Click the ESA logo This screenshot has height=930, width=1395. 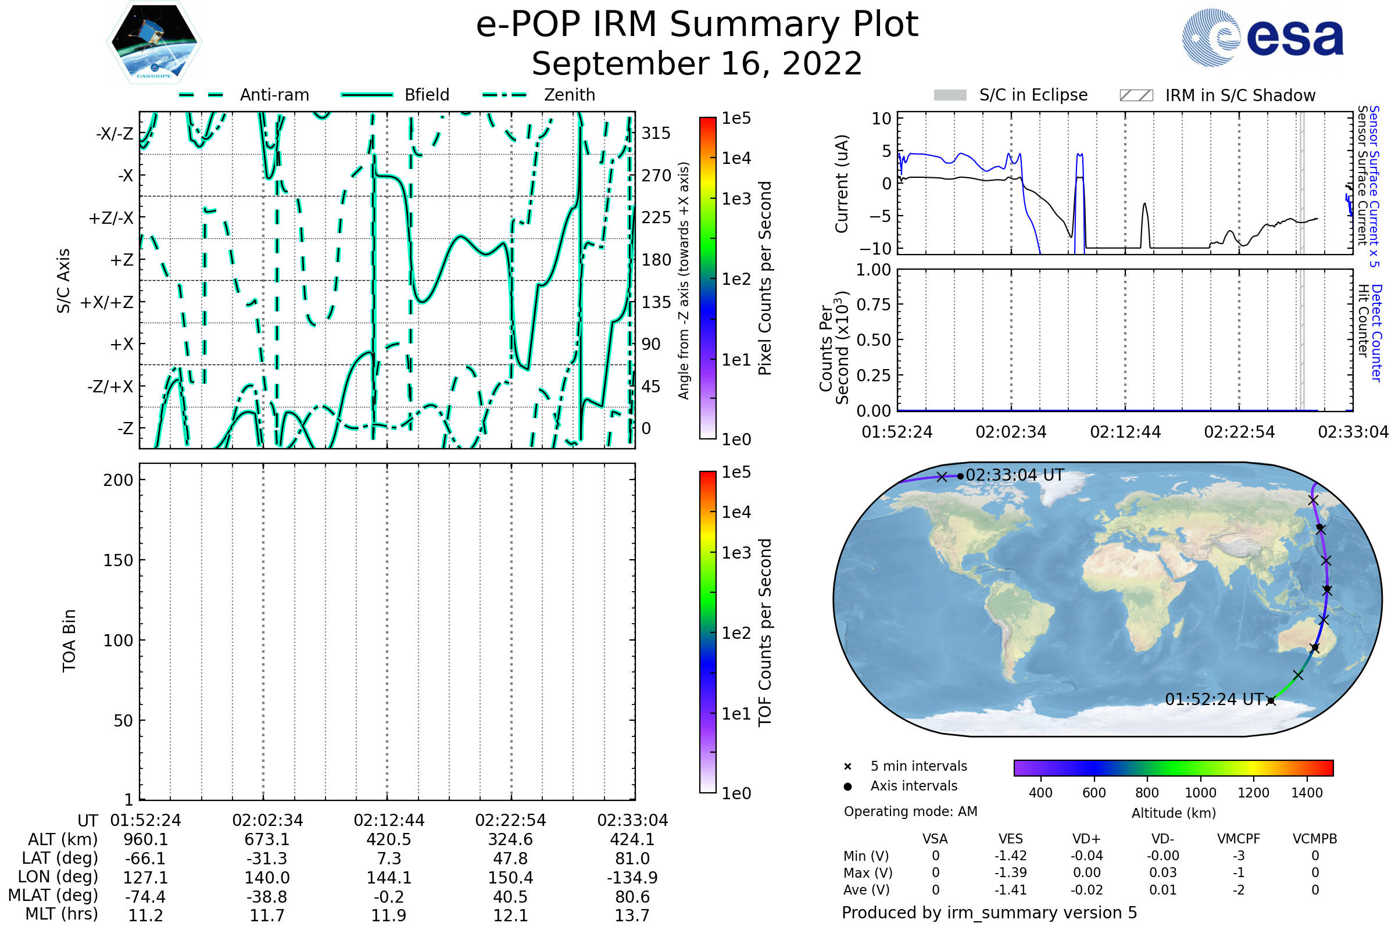(1262, 37)
